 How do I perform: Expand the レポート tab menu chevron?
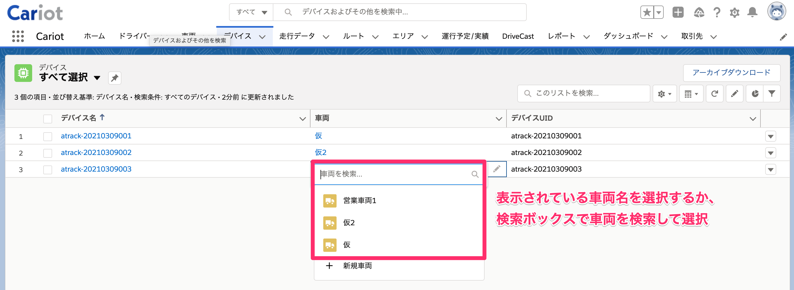point(586,37)
